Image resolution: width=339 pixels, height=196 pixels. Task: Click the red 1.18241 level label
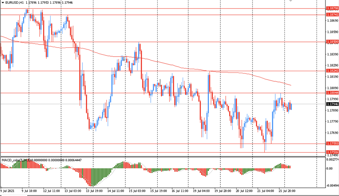tap(333, 71)
